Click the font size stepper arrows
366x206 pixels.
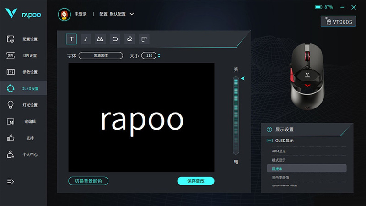tap(159, 55)
